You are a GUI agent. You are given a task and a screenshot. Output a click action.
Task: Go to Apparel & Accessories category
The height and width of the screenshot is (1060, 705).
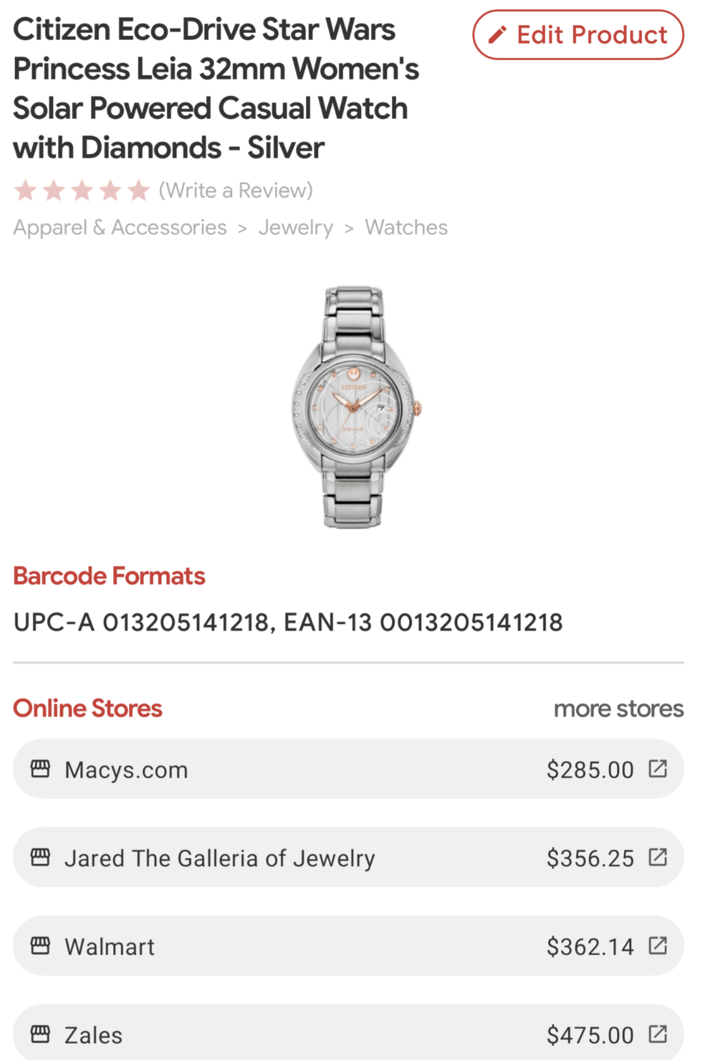tap(120, 228)
